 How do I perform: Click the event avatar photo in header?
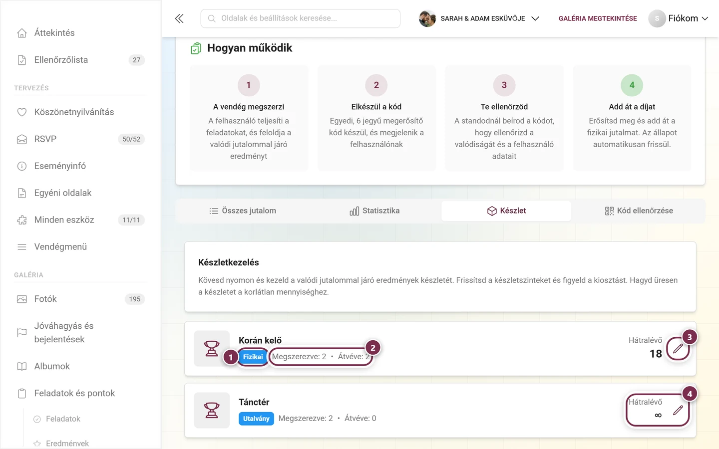click(x=427, y=18)
